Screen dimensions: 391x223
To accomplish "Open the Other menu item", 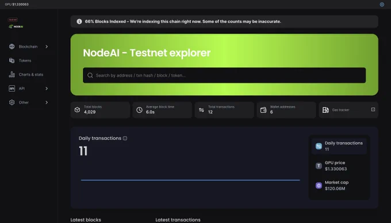I will coord(28,103).
